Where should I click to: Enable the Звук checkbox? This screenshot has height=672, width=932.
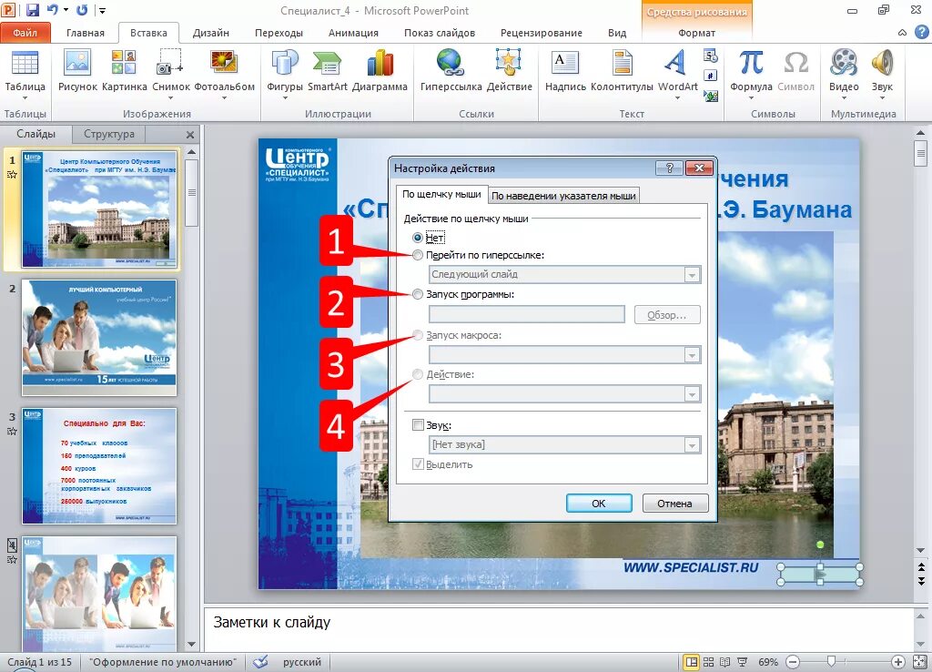pyautogui.click(x=418, y=425)
